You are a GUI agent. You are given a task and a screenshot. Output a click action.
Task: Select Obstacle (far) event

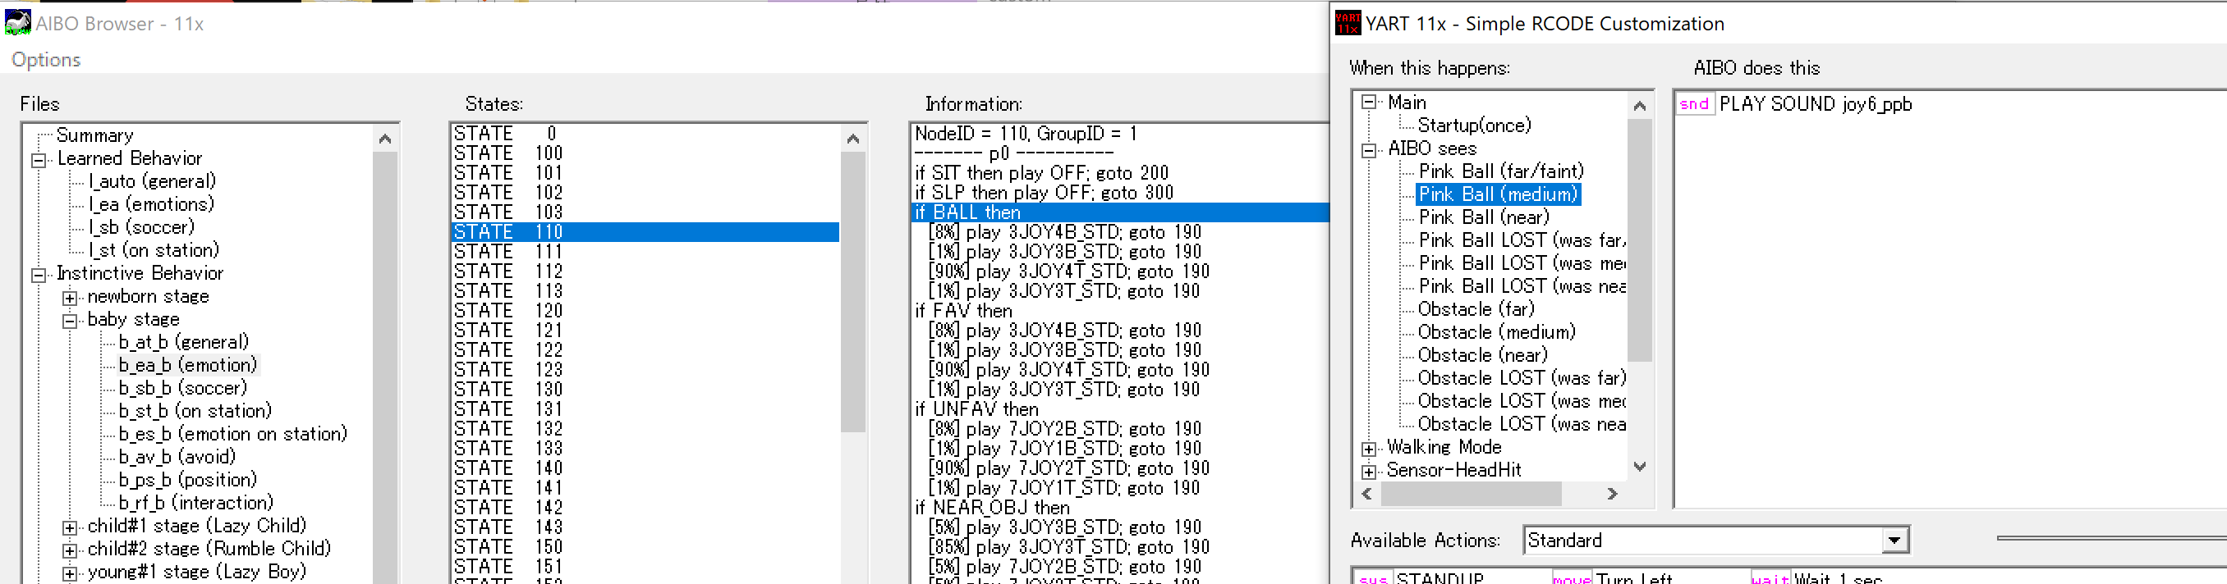point(1476,310)
